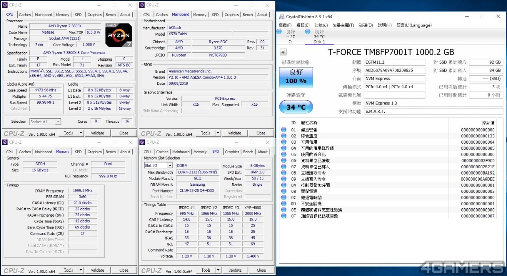This screenshot has width=507, height=276.
Task: Click Validate in the SPD-tab CPU-Z window
Action: (x=235, y=270)
